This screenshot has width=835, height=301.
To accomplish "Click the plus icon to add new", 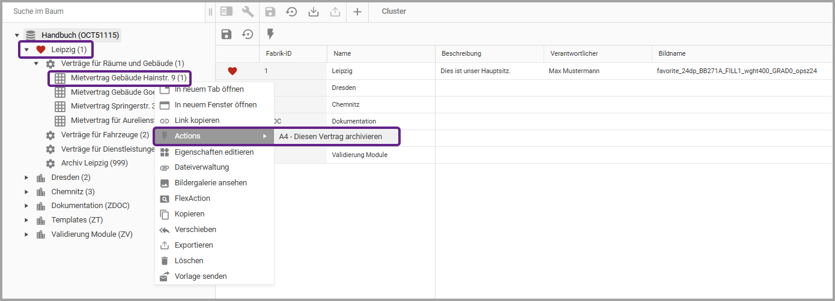I will pyautogui.click(x=357, y=11).
